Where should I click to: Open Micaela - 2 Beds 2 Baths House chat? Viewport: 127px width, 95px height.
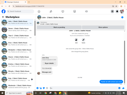tap(17, 72)
